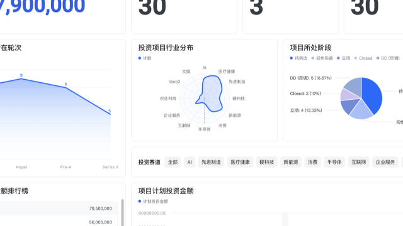Click the DD (尽调): 5 (16.67%) label

310,78
